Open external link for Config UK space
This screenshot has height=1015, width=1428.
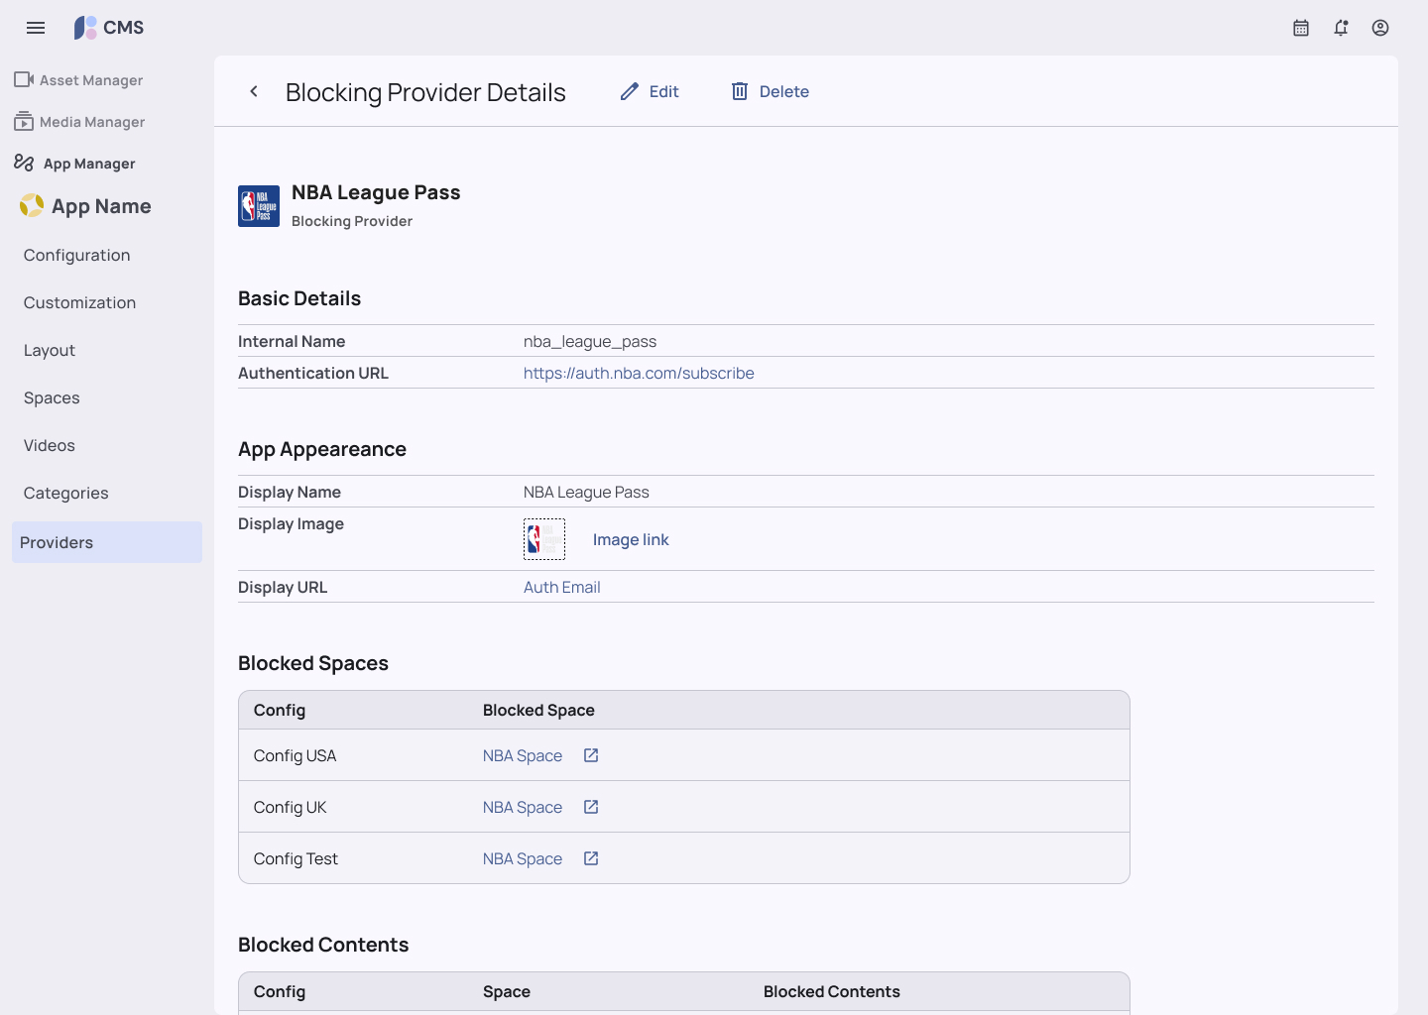click(x=591, y=807)
